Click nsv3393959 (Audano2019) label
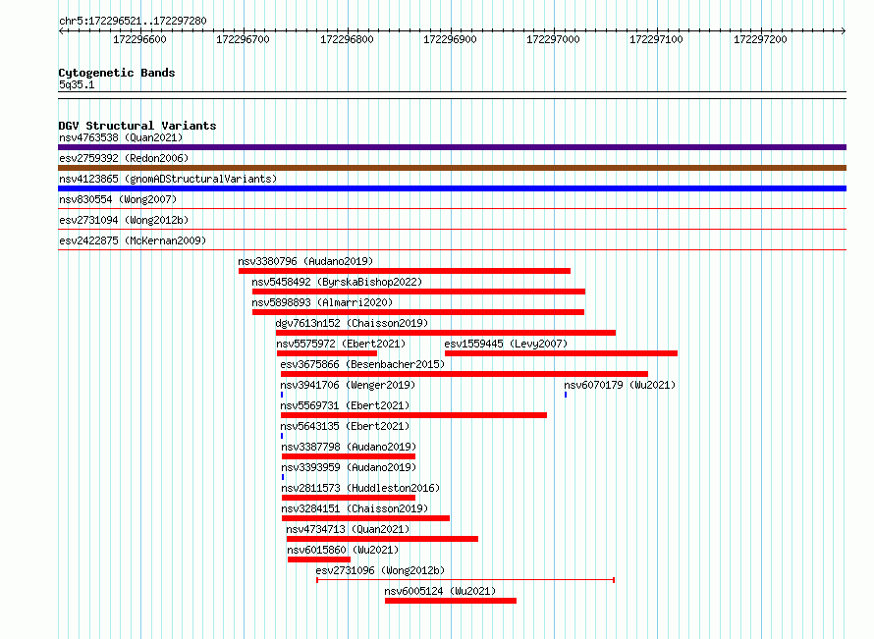 coord(349,467)
